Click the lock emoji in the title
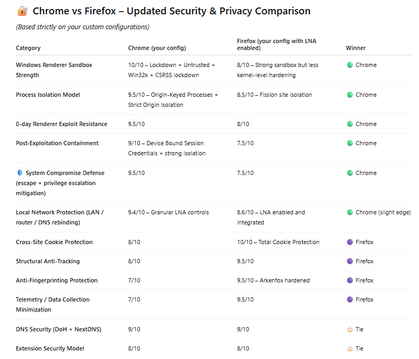 pos(22,11)
